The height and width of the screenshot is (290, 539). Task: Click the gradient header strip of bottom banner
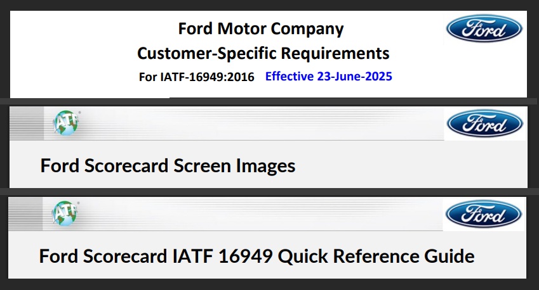(x=225, y=214)
